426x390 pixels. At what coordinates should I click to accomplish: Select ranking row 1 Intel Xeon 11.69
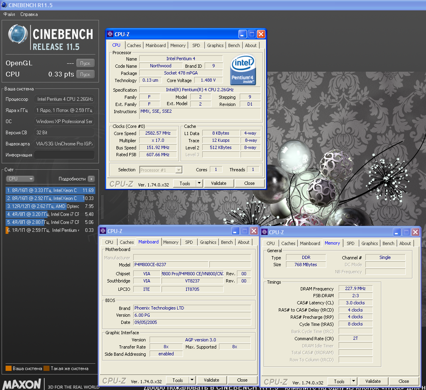(50, 190)
